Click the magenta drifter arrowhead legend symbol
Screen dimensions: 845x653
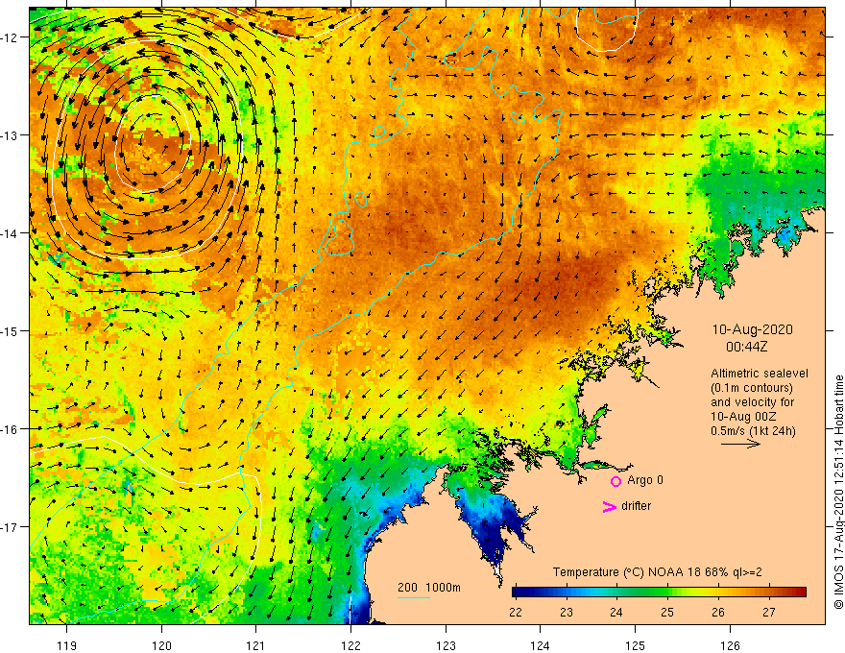(610, 507)
